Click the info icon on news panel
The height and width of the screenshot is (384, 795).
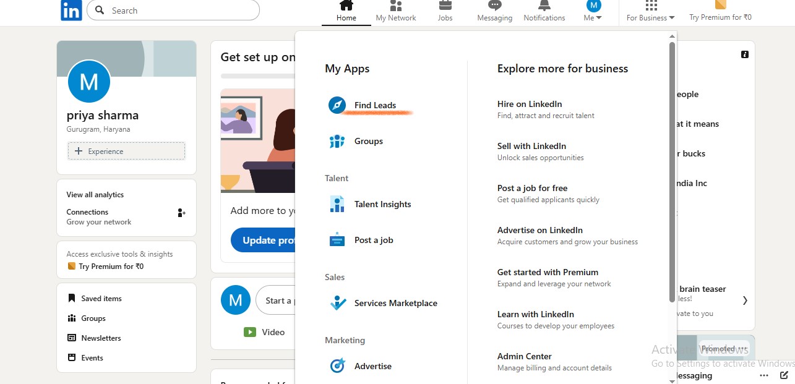[745, 54]
